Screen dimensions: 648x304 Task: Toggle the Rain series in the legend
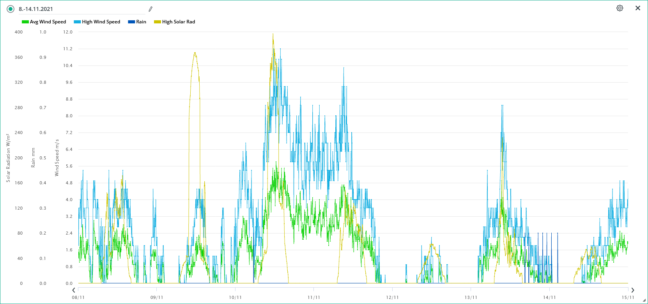coord(141,22)
